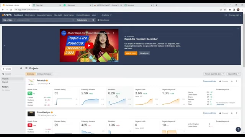Open the Subdomains mode dropdown
This screenshot has width=245, height=137.
[x=83, y=20]
